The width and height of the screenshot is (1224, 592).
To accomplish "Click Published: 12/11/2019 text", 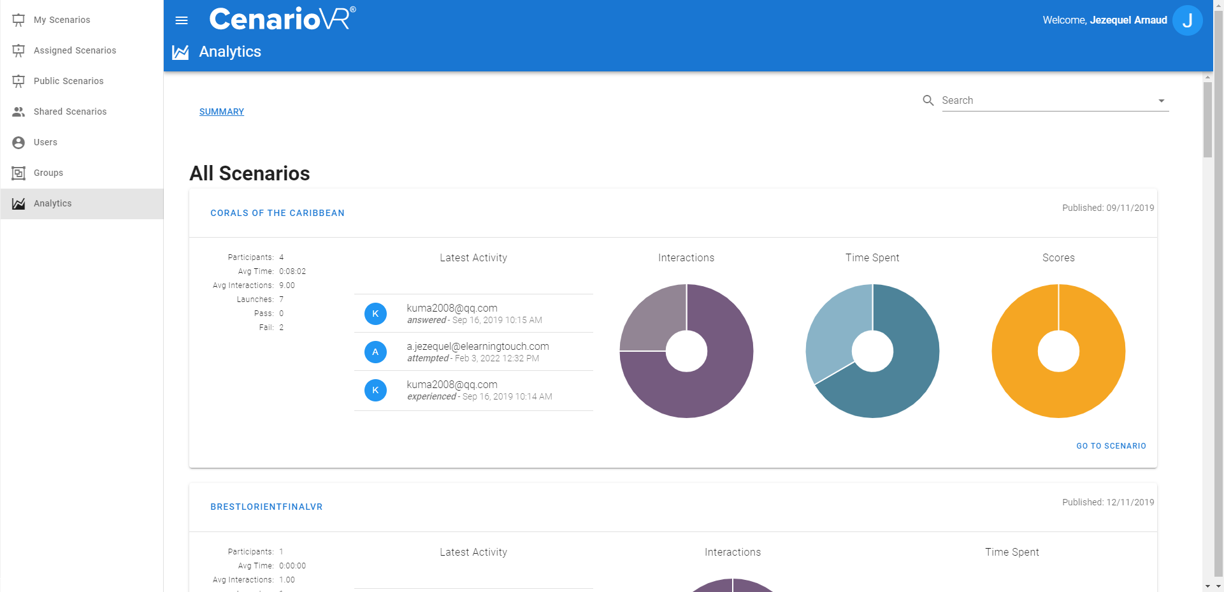I will (x=1108, y=502).
